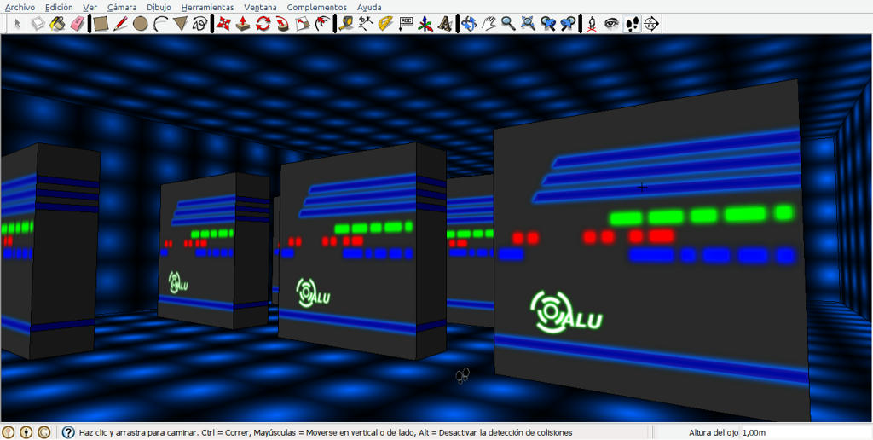Image resolution: width=873 pixels, height=440 pixels.
Task: Choose the Pan hand tool
Action: pos(489,23)
